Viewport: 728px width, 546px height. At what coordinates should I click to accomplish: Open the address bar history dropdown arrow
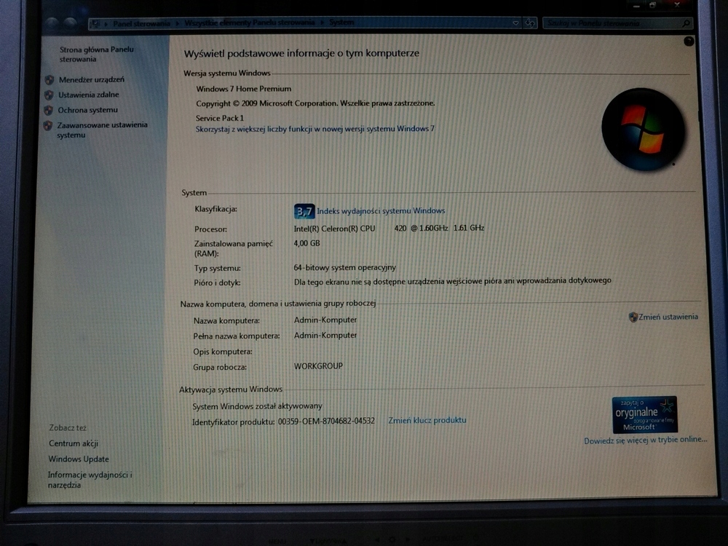pyautogui.click(x=515, y=23)
